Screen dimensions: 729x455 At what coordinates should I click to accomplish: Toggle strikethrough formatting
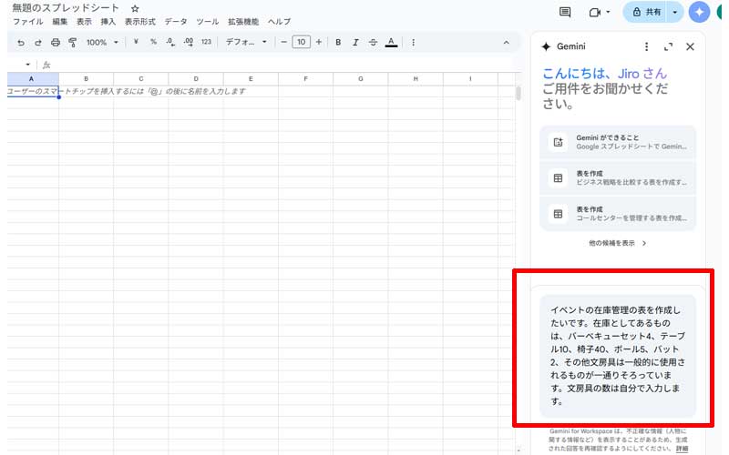click(373, 42)
